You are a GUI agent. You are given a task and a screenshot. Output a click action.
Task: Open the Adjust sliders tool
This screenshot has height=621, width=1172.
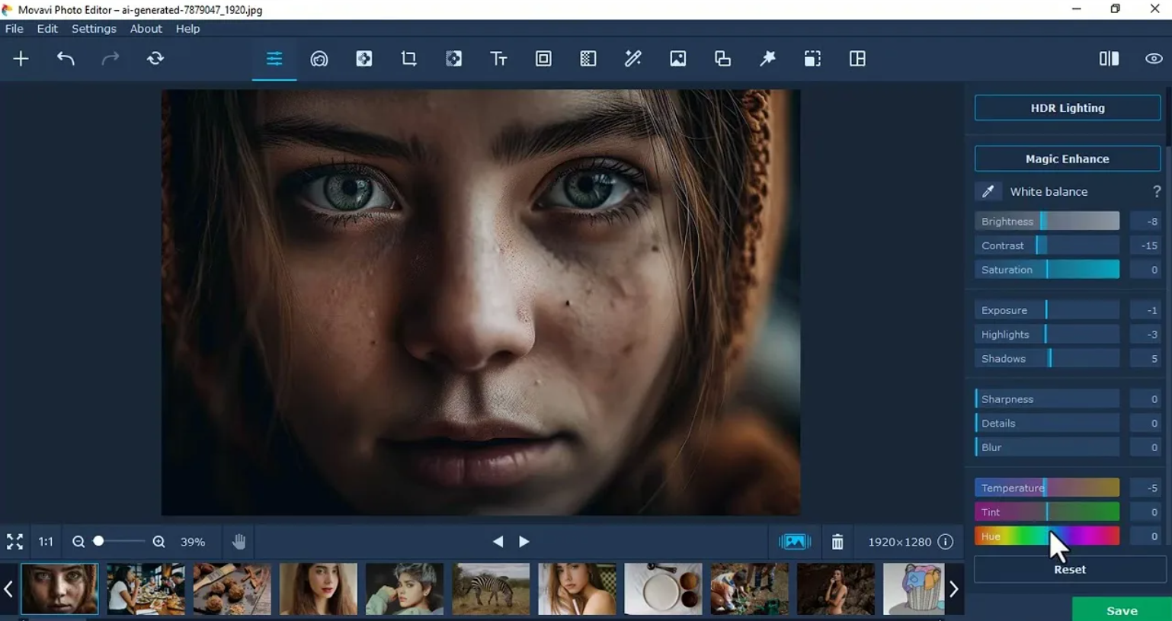pyautogui.click(x=274, y=59)
